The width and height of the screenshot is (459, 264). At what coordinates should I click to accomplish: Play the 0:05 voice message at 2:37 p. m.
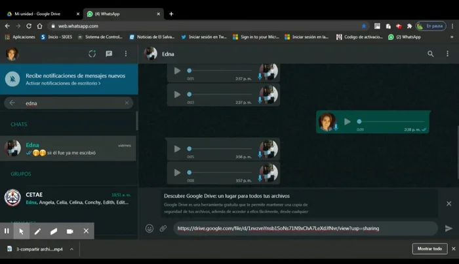pyautogui.click(x=177, y=71)
